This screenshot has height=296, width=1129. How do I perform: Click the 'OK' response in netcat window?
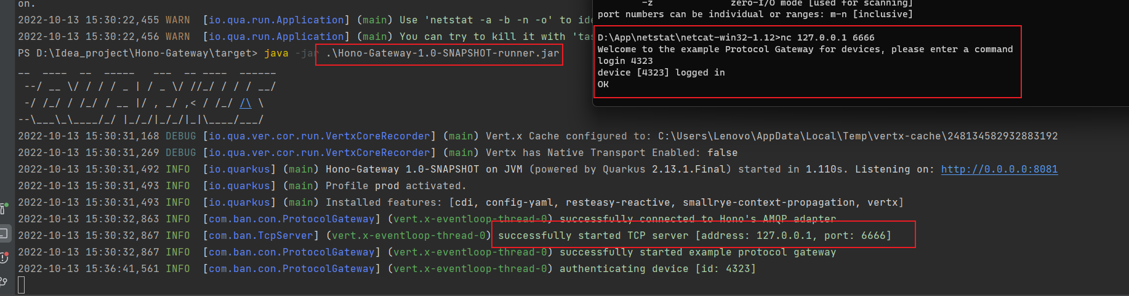click(603, 84)
